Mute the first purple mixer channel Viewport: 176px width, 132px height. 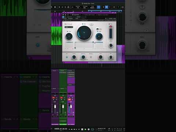tap(54, 98)
